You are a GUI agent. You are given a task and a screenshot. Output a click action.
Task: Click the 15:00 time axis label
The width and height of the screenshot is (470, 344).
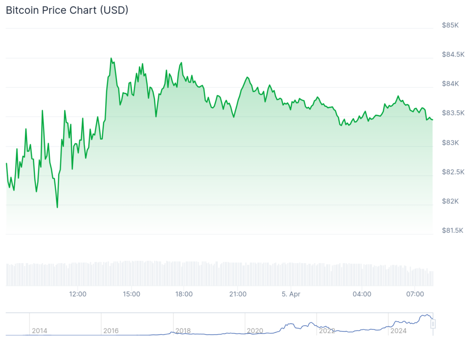click(x=132, y=294)
